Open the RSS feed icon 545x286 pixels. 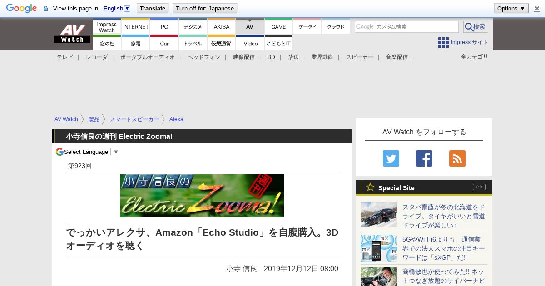point(457,158)
